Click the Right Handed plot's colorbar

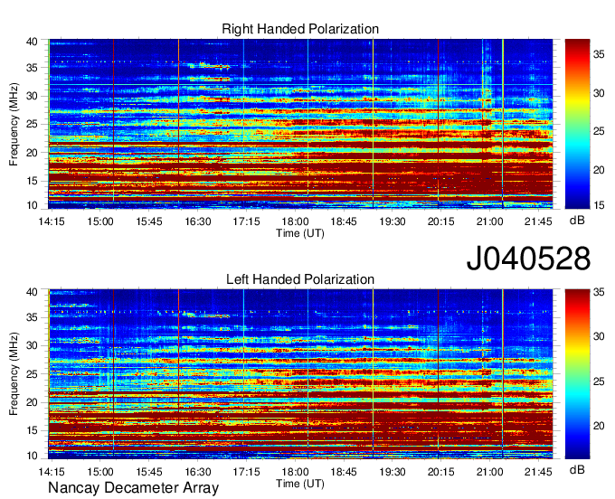click(577, 124)
